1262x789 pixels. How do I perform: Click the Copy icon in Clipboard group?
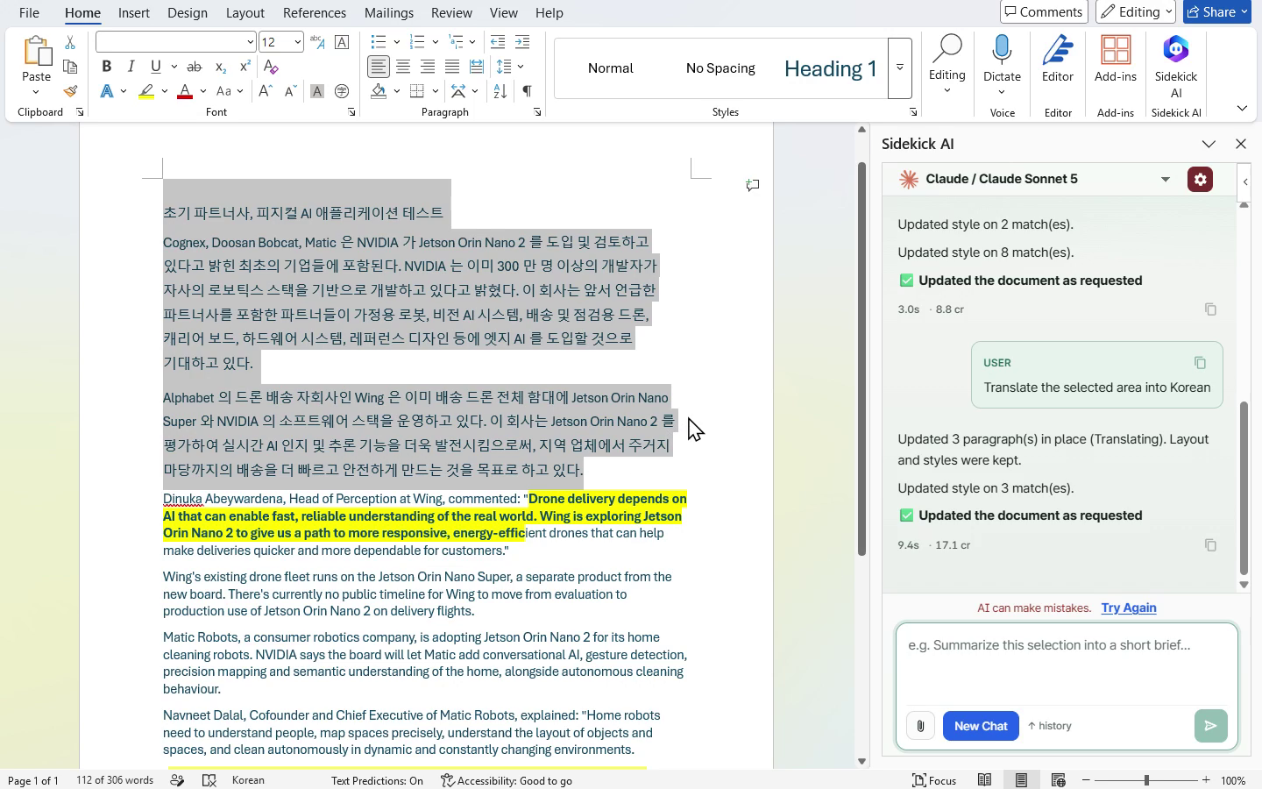click(x=70, y=67)
